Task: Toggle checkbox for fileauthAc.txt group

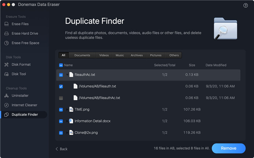Action: point(61,75)
